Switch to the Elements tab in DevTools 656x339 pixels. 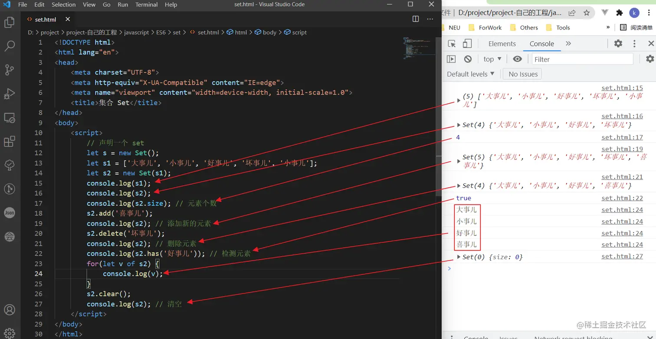(x=502, y=44)
